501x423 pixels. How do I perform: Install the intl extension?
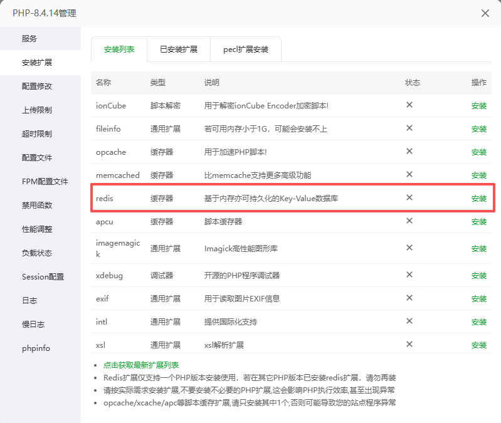pos(479,322)
